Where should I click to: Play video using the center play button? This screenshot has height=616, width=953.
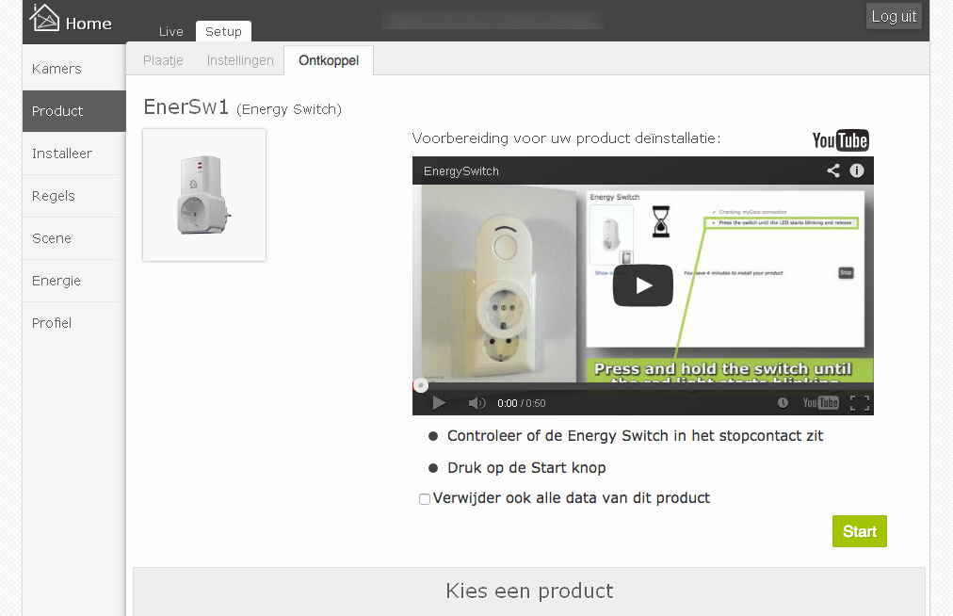pyautogui.click(x=643, y=285)
